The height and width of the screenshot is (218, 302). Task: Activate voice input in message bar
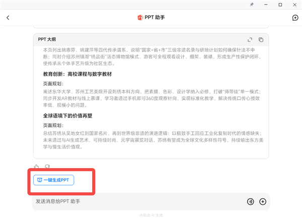pyautogui.click(x=250, y=201)
